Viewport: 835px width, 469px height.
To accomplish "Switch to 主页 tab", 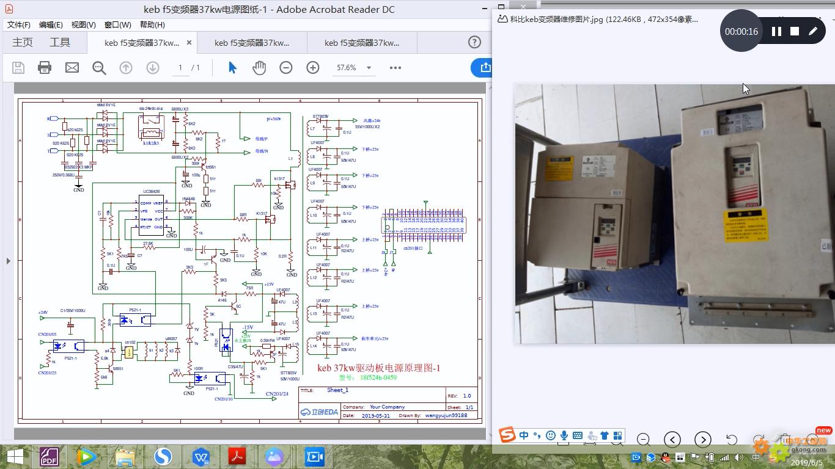I will pyautogui.click(x=23, y=42).
